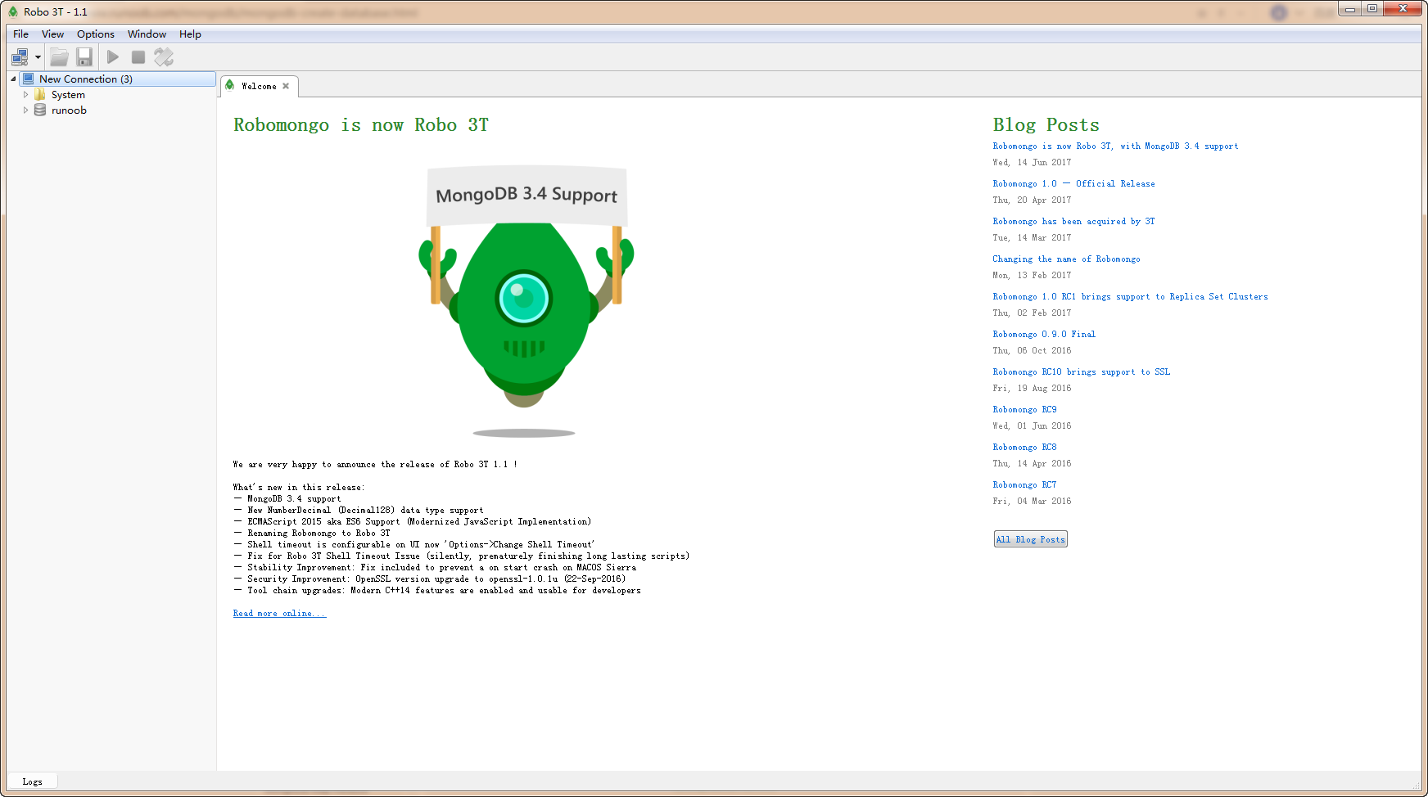Open the Help menu
Screen dimensions: 1428x797
(190, 34)
